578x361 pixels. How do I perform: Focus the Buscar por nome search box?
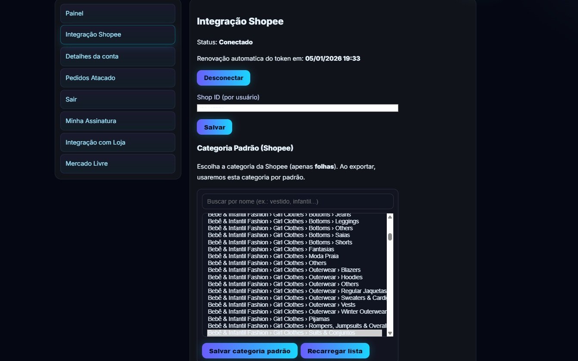point(297,201)
